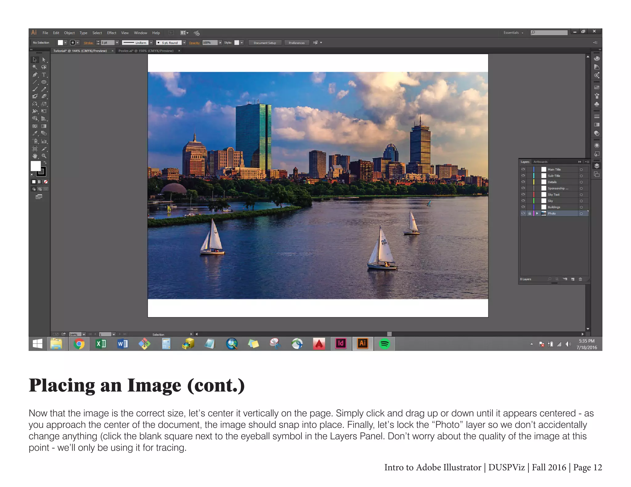Open the Symbols panel club icon

click(597, 104)
